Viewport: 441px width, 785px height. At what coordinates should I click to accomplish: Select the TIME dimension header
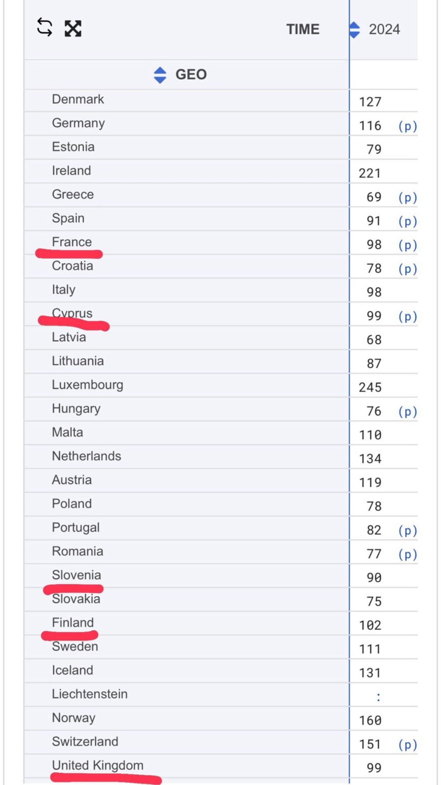[x=303, y=30]
